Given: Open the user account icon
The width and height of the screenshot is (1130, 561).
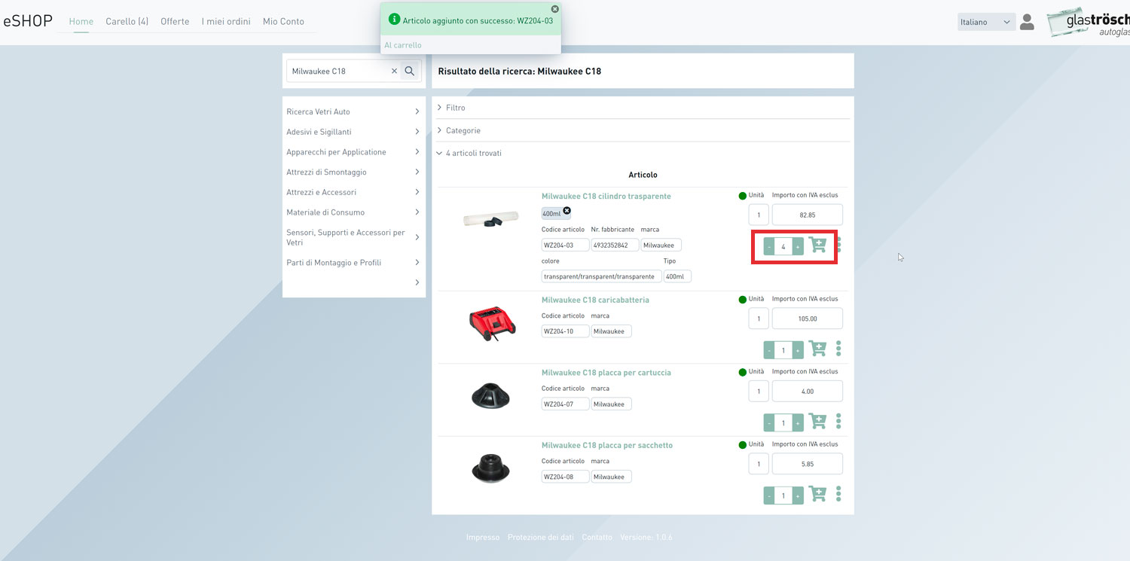Looking at the screenshot, I should pos(1027,22).
